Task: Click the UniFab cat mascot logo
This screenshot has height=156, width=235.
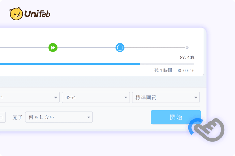Action: (x=16, y=14)
